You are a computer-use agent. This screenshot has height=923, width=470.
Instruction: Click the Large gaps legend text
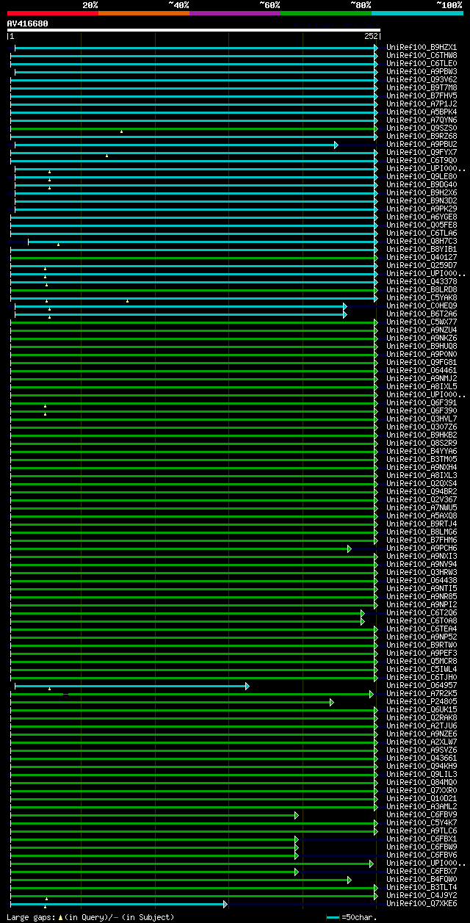(91, 917)
